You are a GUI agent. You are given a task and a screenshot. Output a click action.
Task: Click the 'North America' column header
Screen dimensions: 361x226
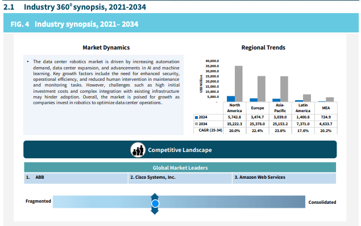pos(235,108)
